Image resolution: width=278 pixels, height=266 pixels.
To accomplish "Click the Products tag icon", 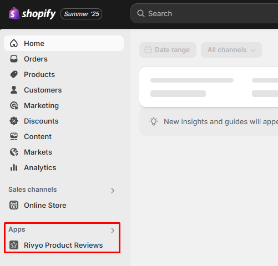I will pos(14,74).
